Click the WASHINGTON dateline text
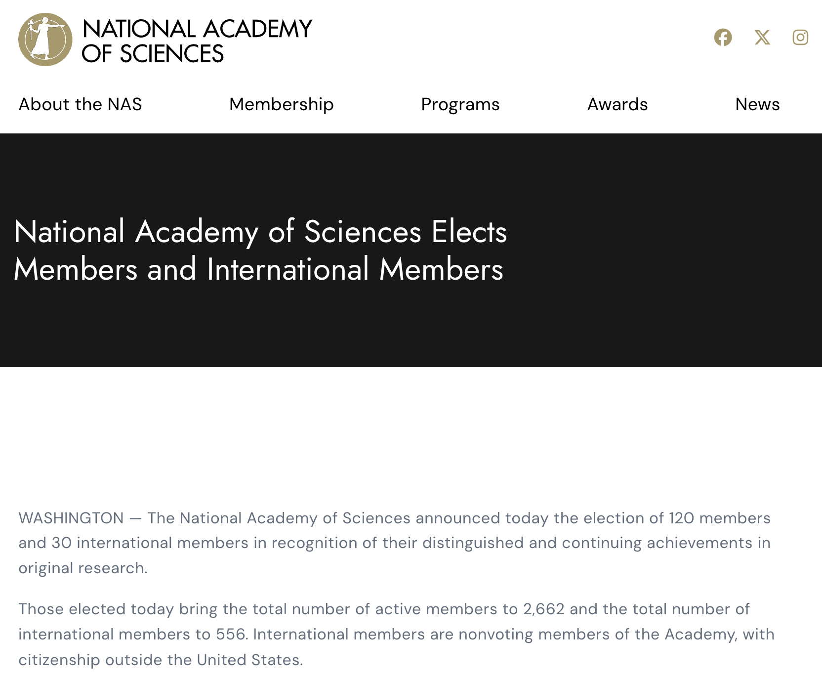Image resolution: width=822 pixels, height=679 pixels. [71, 518]
